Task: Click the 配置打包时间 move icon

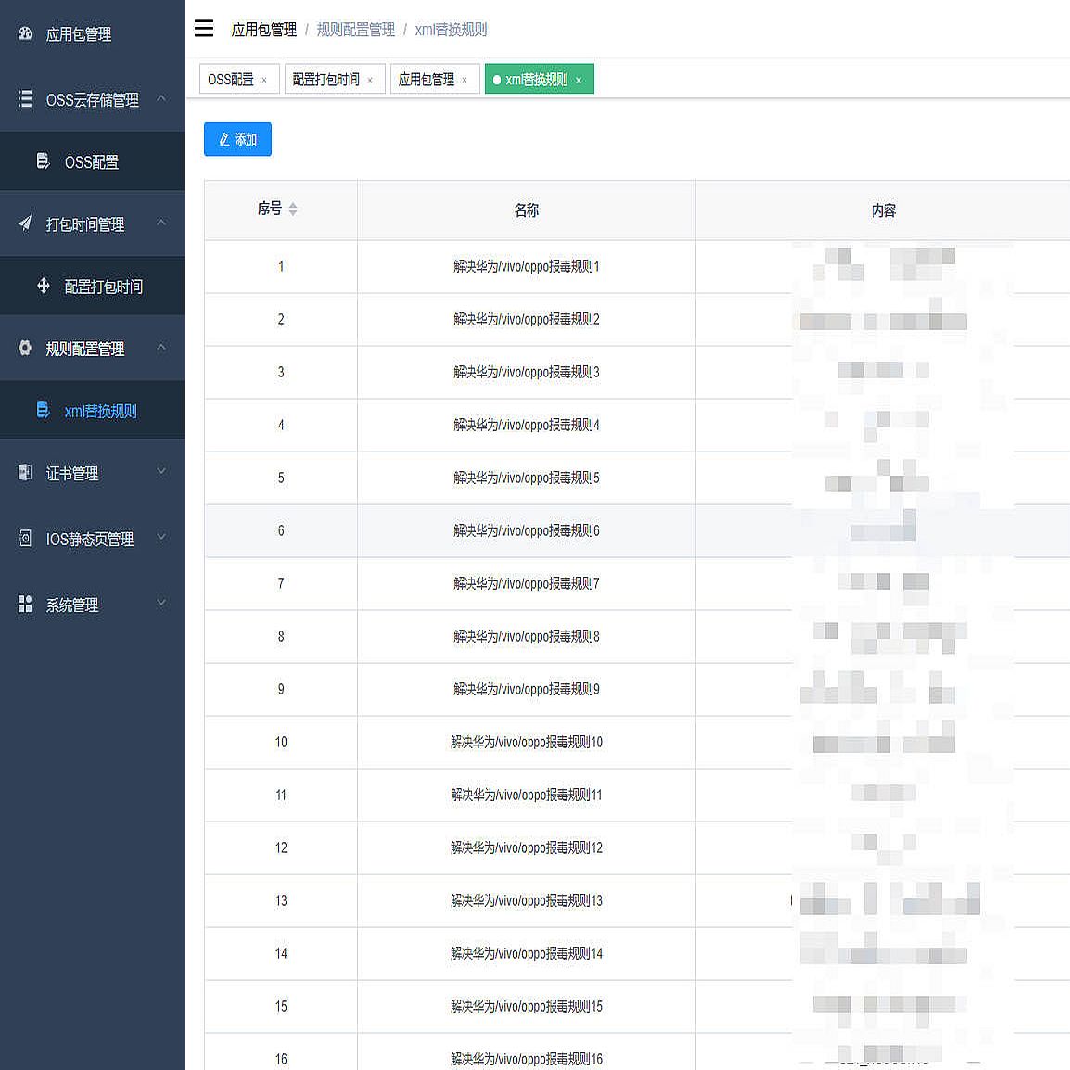Action: (43, 286)
